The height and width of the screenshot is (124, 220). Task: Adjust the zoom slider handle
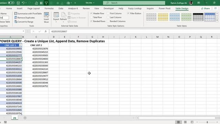coord(207,122)
